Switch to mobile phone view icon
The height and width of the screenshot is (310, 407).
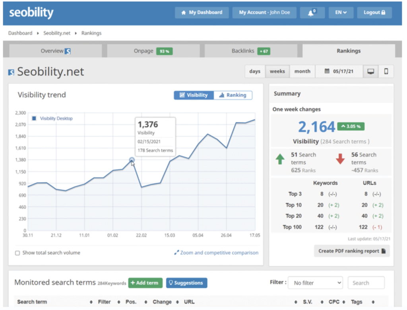coord(386,71)
